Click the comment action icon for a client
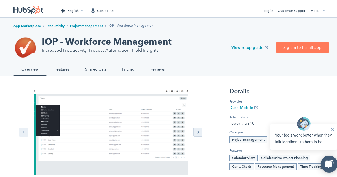Viewport: 337px width, 177px height. [175, 114]
